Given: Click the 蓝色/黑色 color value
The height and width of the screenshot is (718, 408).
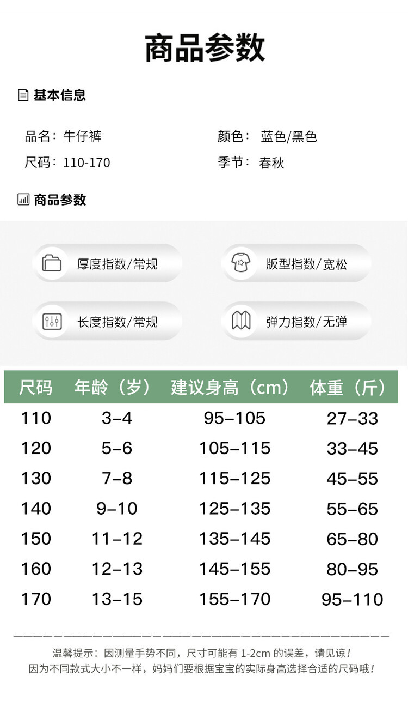Looking at the screenshot, I should tap(288, 137).
